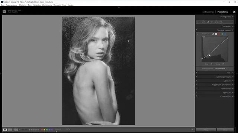Click the middle control point on tone curve
Viewport: 238px width, 133px height.
[x=215, y=49]
